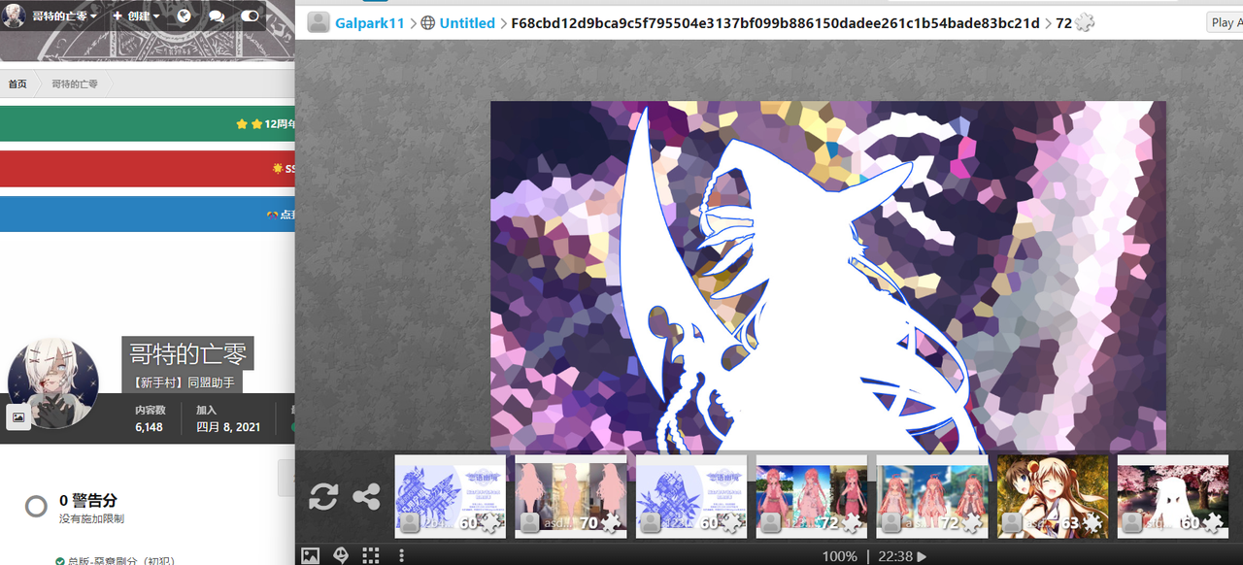This screenshot has height=565, width=1243.
Task: Open the three-dot more options menu
Action: coord(401,555)
